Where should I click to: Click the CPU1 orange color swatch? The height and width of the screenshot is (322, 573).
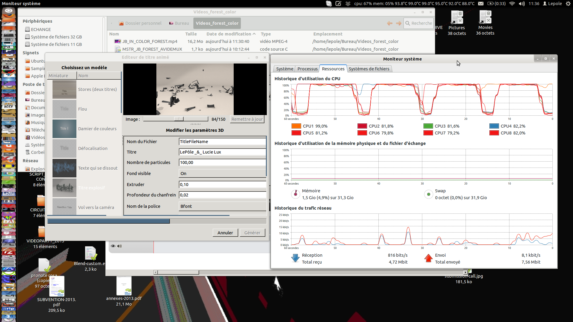coord(296,126)
